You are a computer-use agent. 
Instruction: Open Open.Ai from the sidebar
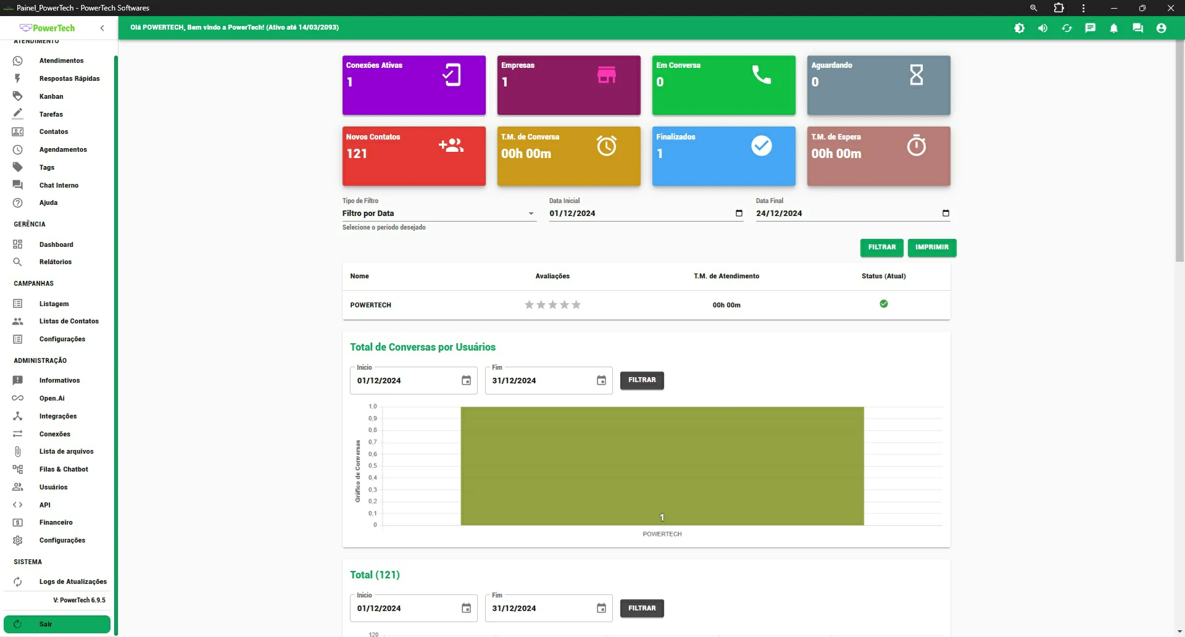(x=52, y=399)
